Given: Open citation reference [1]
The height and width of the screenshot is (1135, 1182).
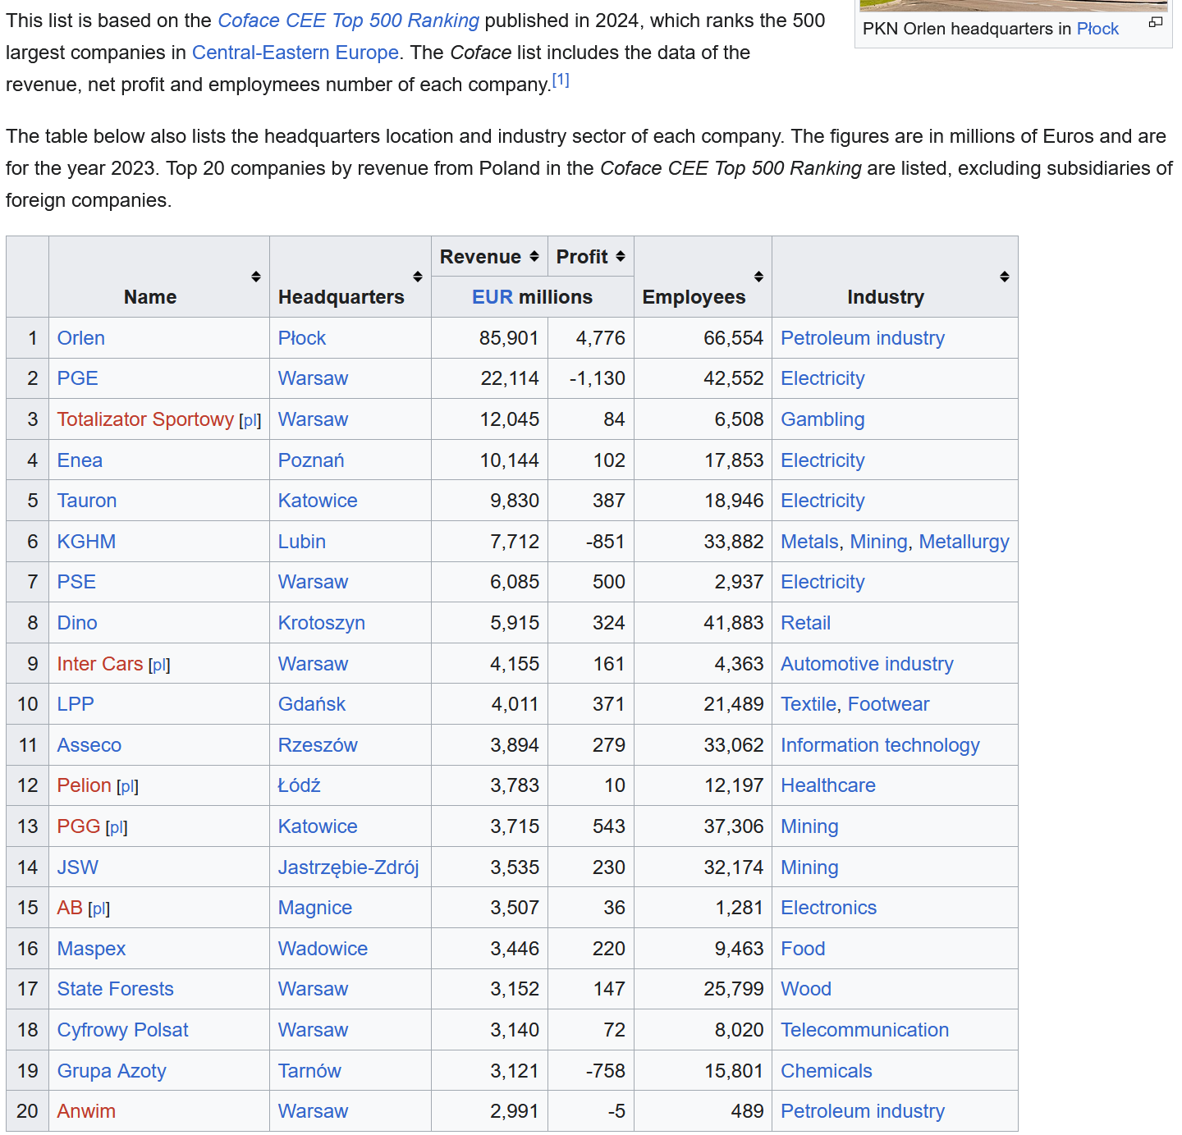Looking at the screenshot, I should (561, 80).
